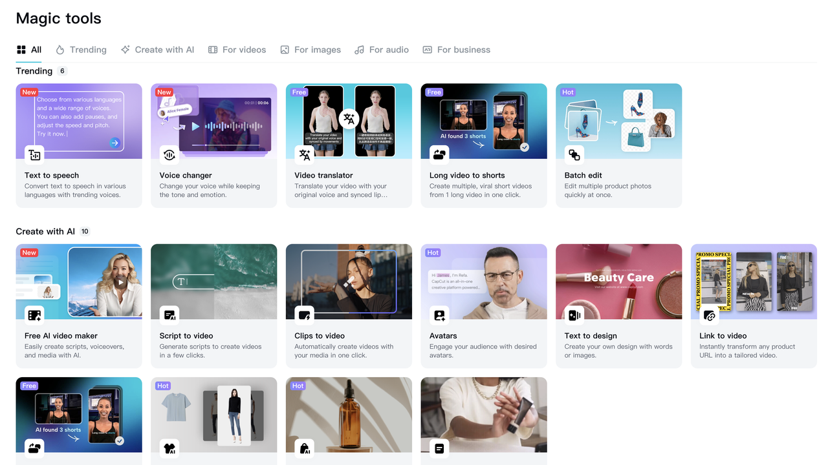Screen dimensions: 828x465
Task: Click the Free AI video maker film icon
Action: point(35,315)
